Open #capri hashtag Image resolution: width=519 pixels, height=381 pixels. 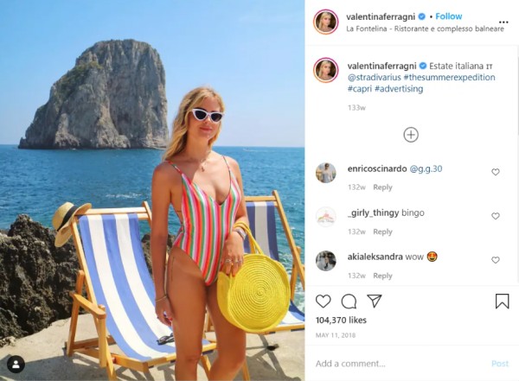pyautogui.click(x=360, y=89)
